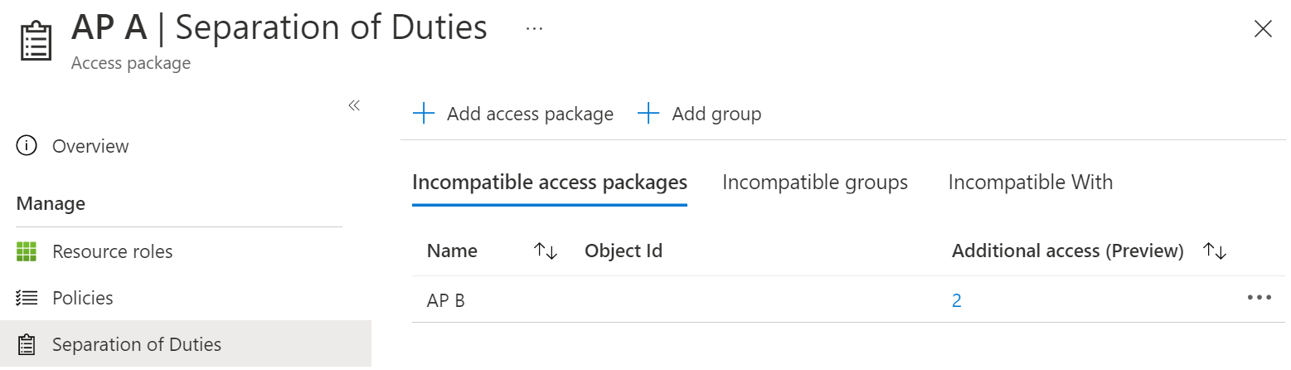Go to Resource roles

click(x=112, y=251)
